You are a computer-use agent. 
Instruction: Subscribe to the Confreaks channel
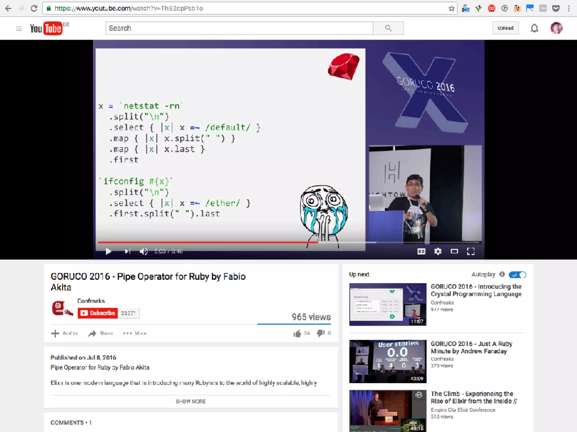click(x=98, y=313)
